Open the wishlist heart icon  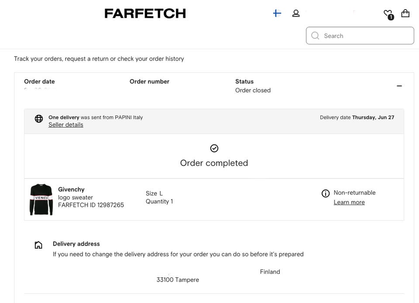(387, 13)
